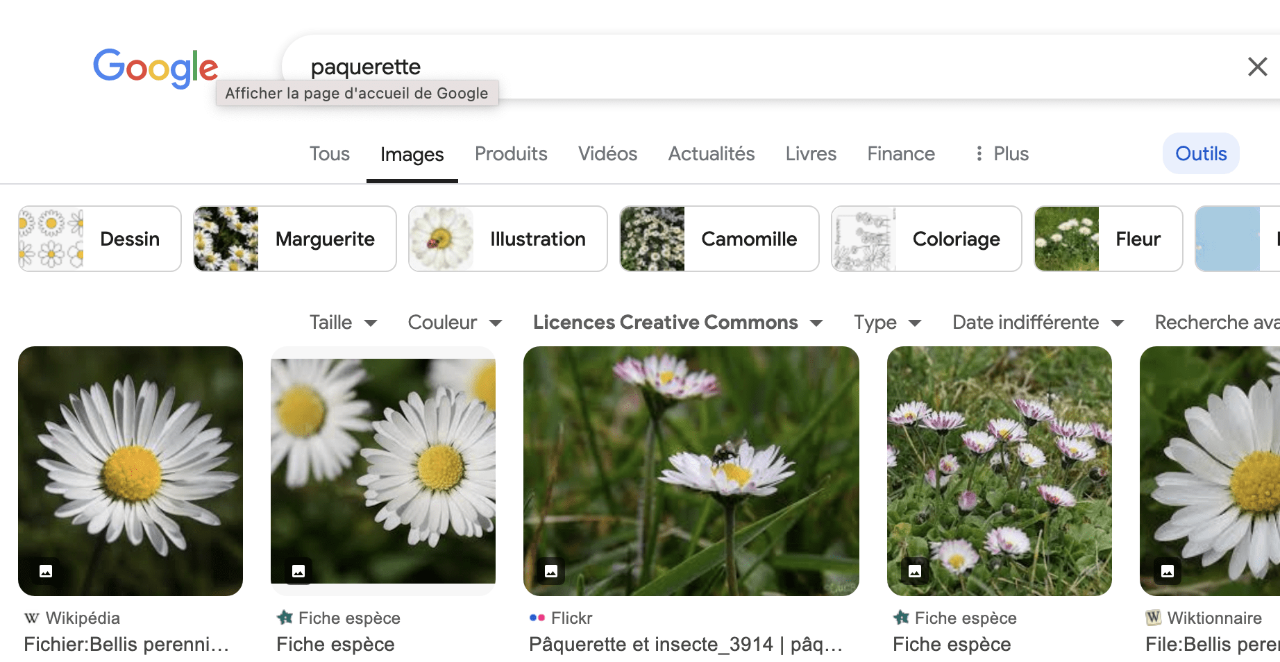This screenshot has width=1280, height=662.
Task: Expand the Type filter dropdown
Action: tap(888, 323)
